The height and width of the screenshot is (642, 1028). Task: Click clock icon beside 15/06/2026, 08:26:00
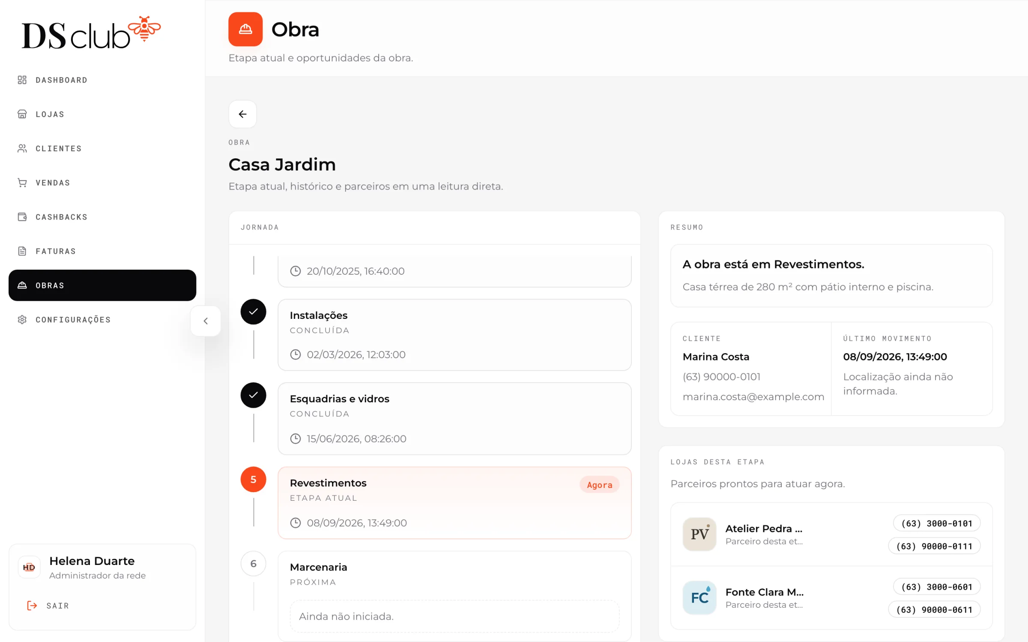pos(296,439)
